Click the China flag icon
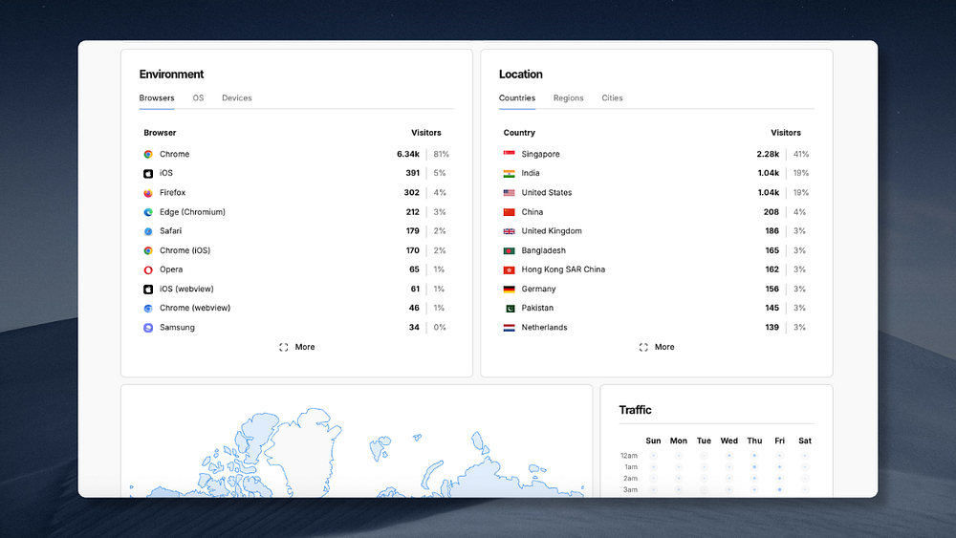This screenshot has width=956, height=538. coord(510,212)
